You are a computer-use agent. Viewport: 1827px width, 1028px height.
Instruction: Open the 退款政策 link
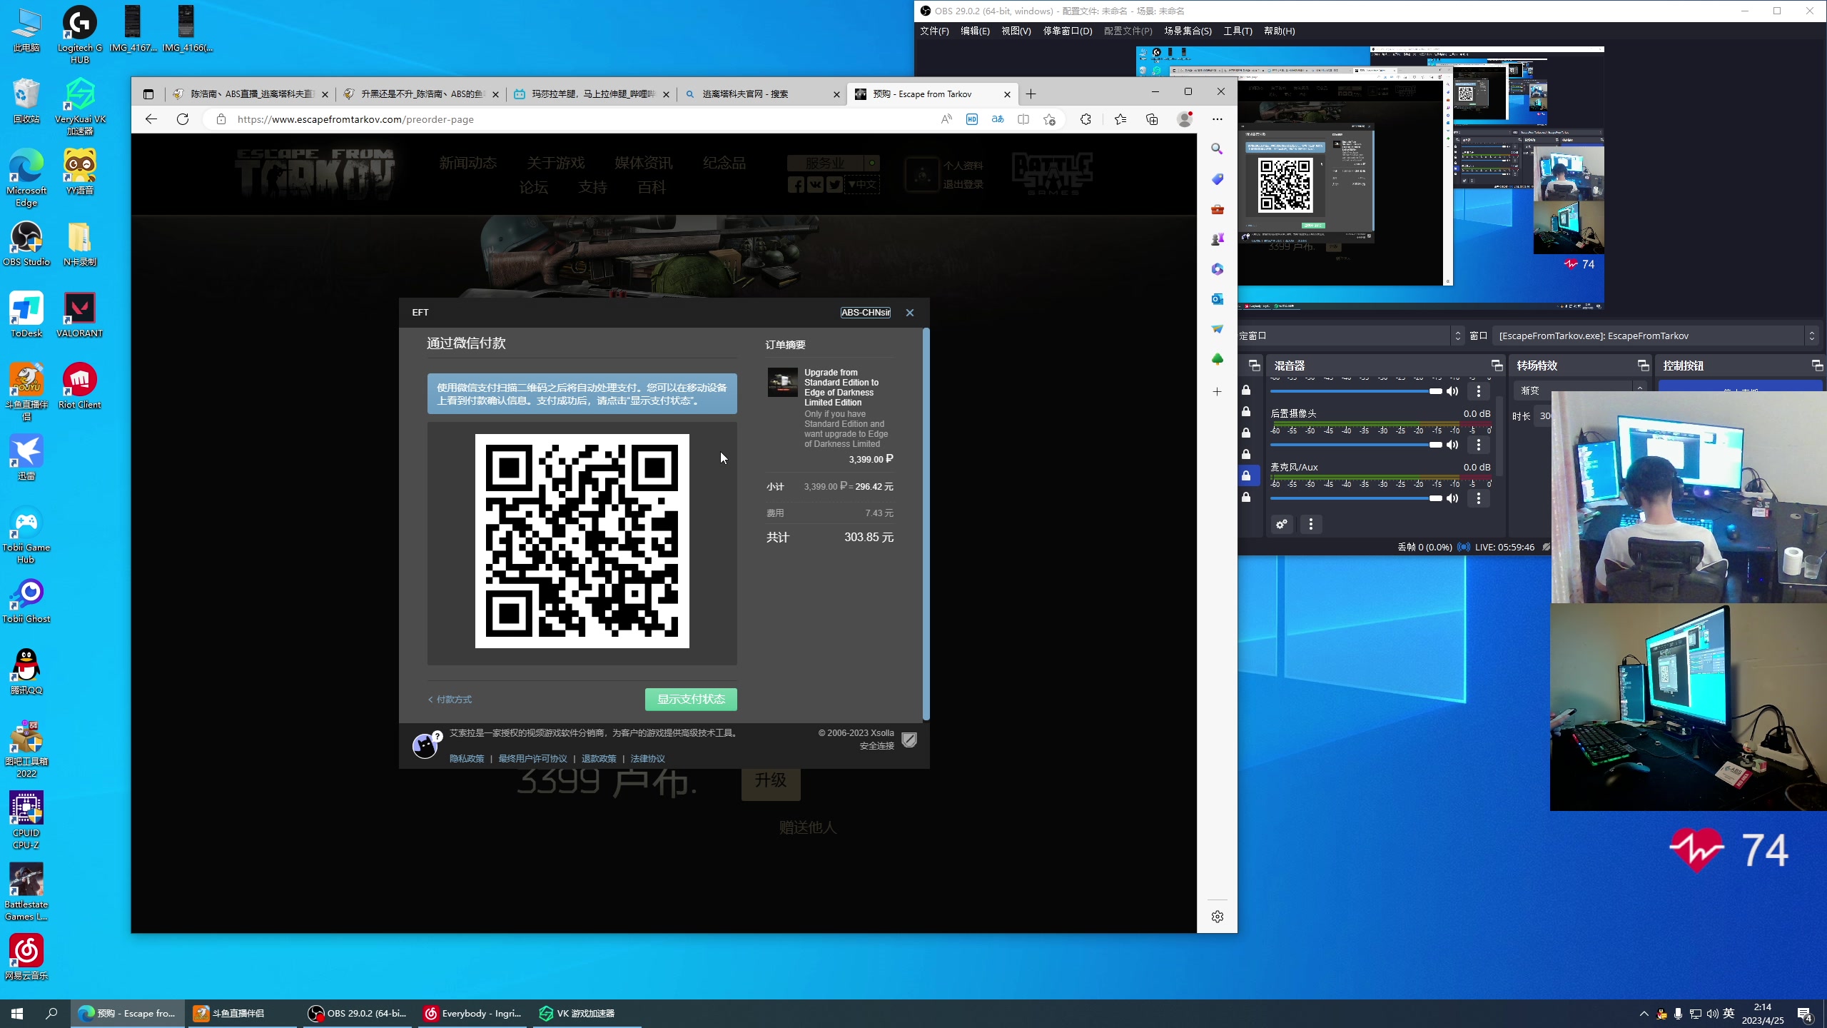pos(599,759)
